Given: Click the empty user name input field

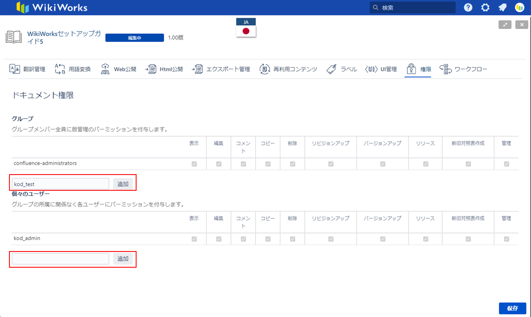Looking at the screenshot, I should 61,259.
